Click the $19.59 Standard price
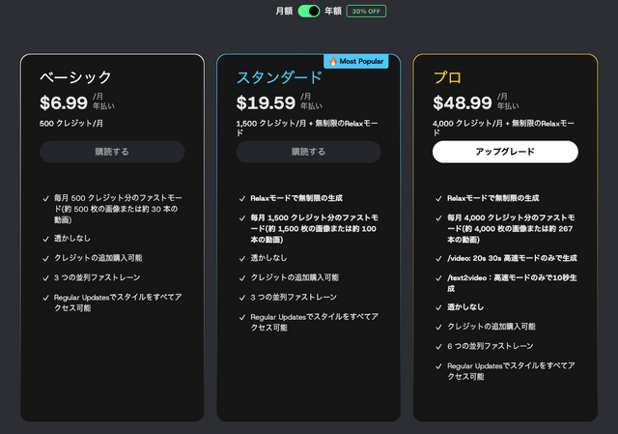 (266, 103)
